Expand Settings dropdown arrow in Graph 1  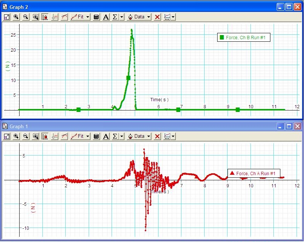pyautogui.click(x=173, y=136)
